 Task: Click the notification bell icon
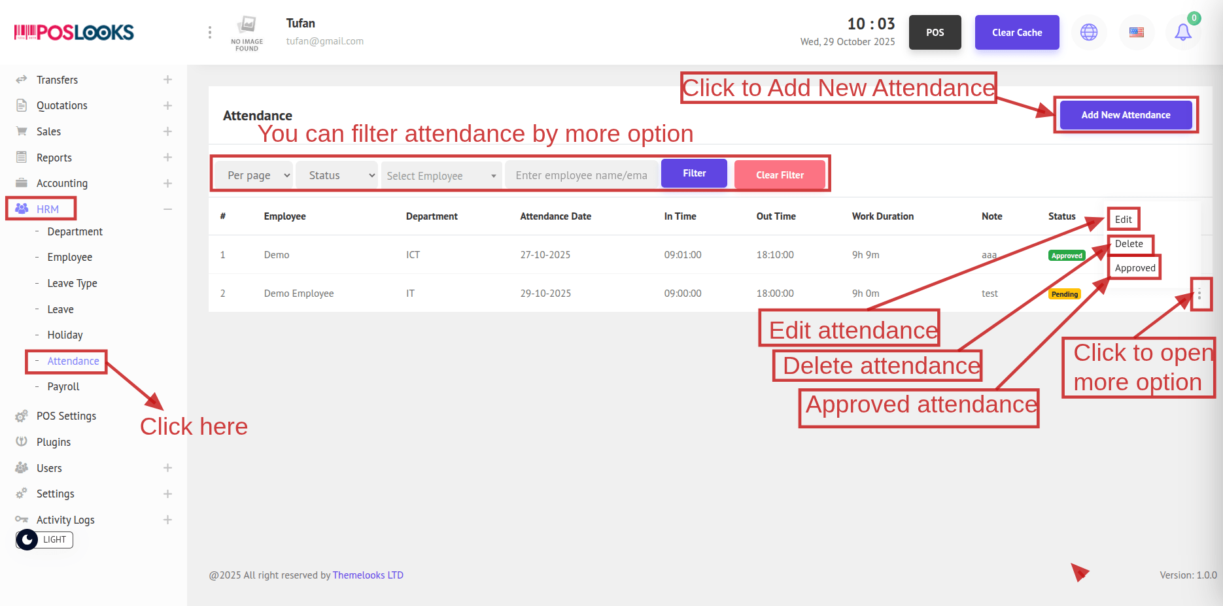1182,32
